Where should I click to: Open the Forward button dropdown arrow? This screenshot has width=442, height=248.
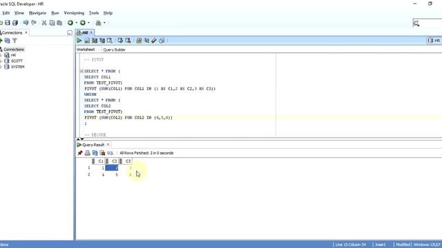88,23
